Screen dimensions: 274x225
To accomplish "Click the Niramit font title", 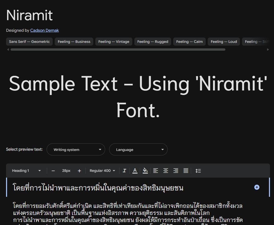I will point(29,15).
